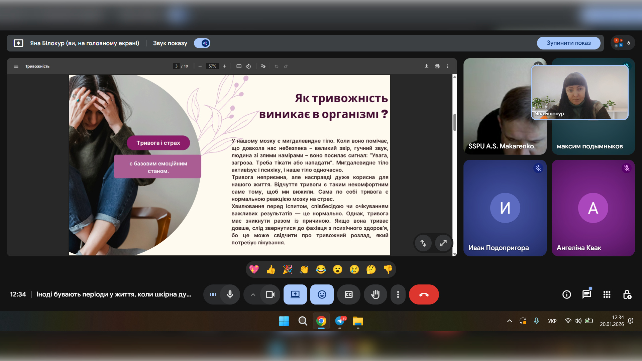Image resolution: width=642 pixels, height=361 pixels.
Task: Download the PDF document
Action: tap(426, 66)
